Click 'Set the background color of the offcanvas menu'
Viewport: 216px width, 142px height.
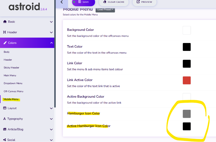[x=98, y=36]
